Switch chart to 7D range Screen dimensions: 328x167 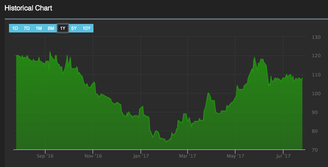tap(27, 28)
